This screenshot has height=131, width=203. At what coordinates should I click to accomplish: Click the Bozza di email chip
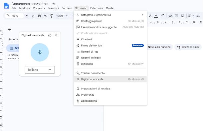pyautogui.click(x=188, y=47)
